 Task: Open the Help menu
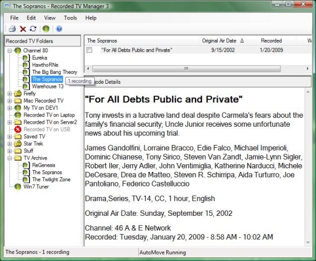[x=91, y=18]
